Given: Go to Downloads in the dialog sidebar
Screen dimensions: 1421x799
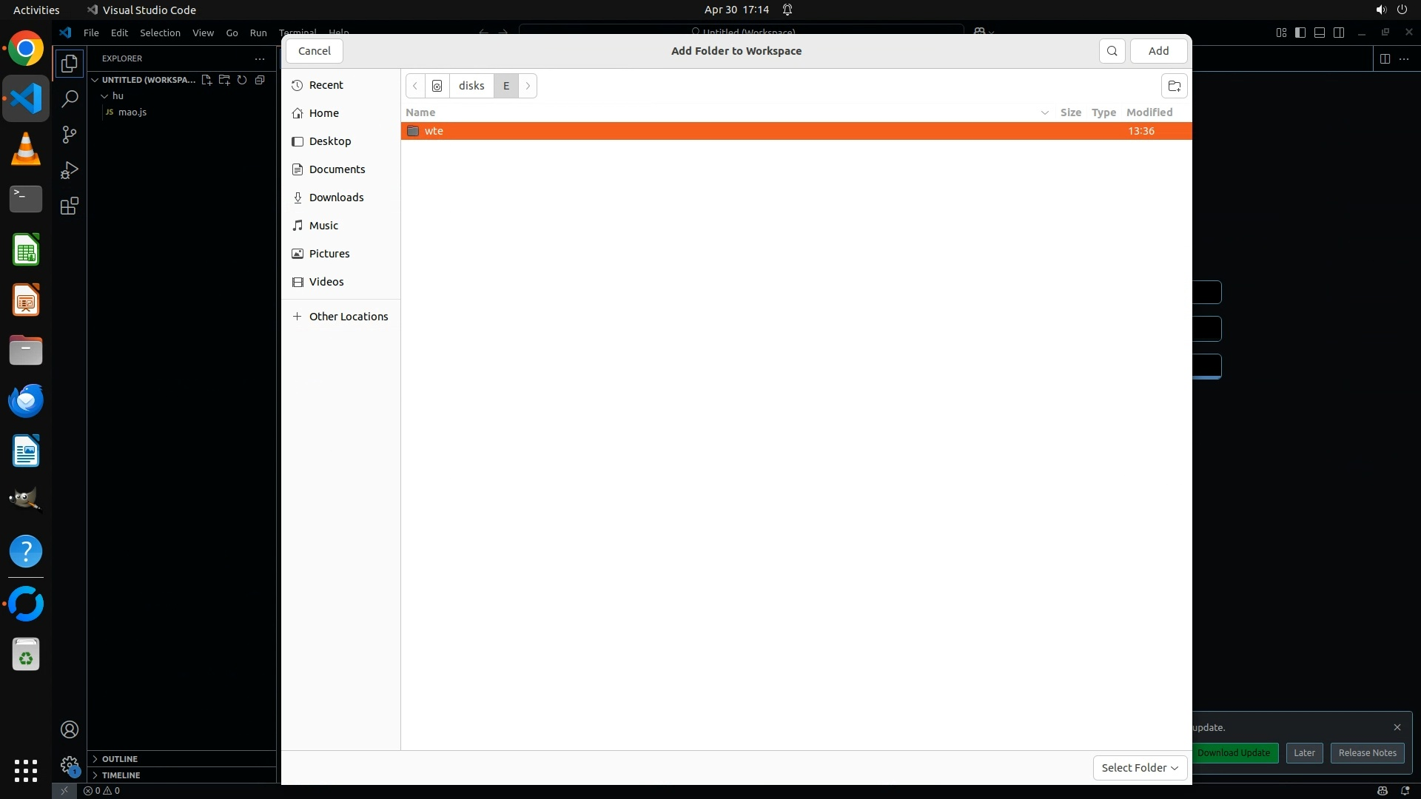Looking at the screenshot, I should (336, 198).
